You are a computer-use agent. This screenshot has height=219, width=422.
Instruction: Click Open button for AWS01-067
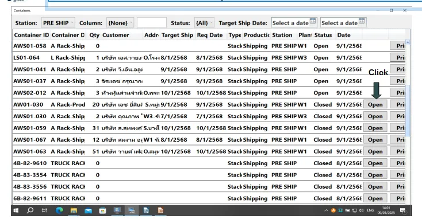375,139
